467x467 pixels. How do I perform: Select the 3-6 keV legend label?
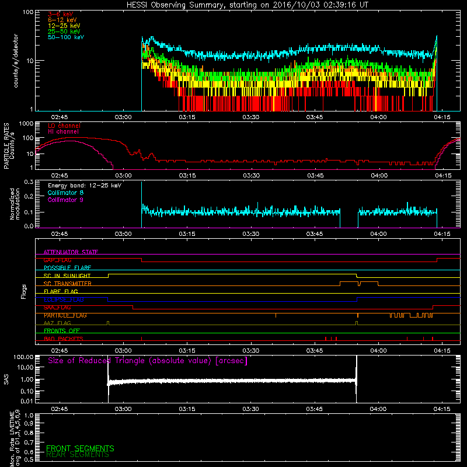coord(61,14)
